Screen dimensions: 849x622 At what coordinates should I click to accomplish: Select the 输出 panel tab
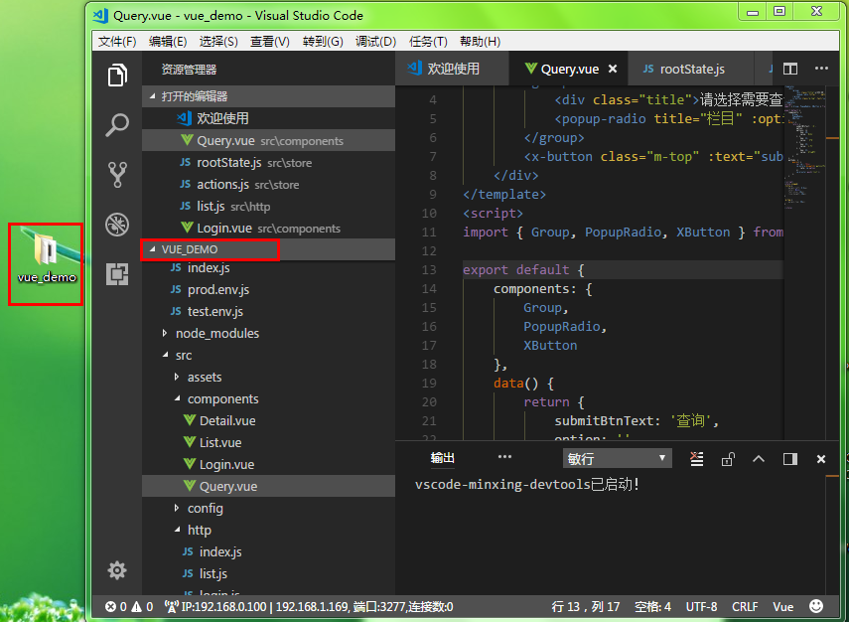coord(442,458)
